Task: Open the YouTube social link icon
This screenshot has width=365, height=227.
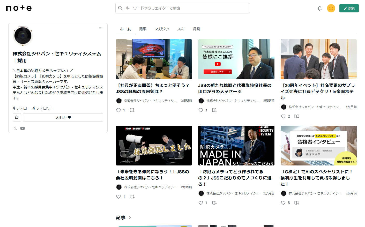Action: 23,128
